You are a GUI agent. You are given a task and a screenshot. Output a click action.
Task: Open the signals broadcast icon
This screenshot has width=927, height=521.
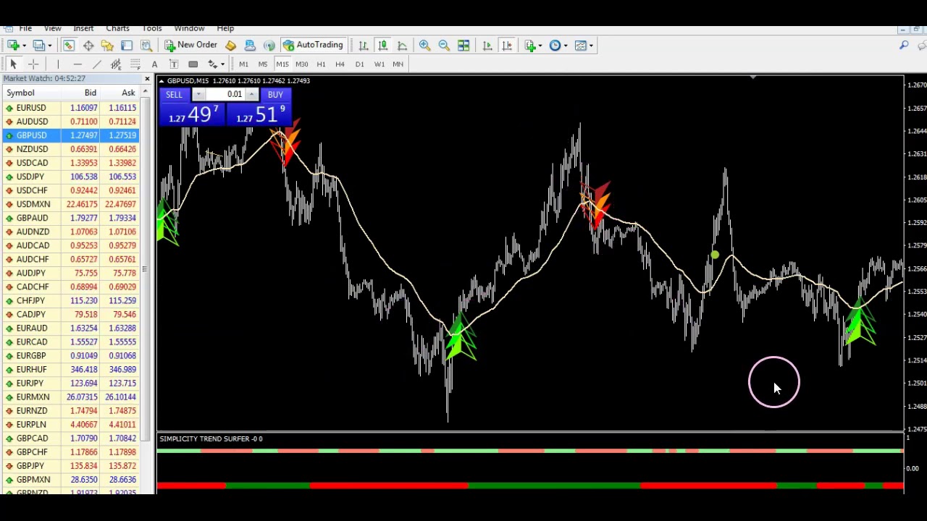pyautogui.click(x=269, y=46)
